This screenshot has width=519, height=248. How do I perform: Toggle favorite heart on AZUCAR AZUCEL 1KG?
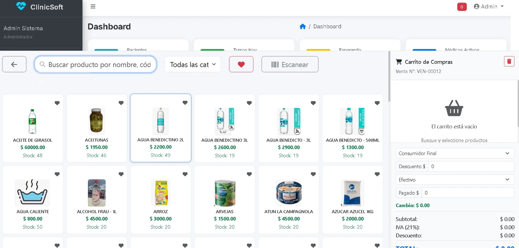377,174
